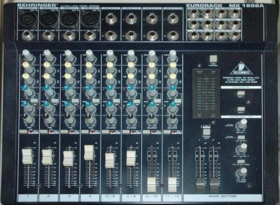Click the AUX RET 1 knob
This screenshot has width=280, height=205.
(242, 124)
